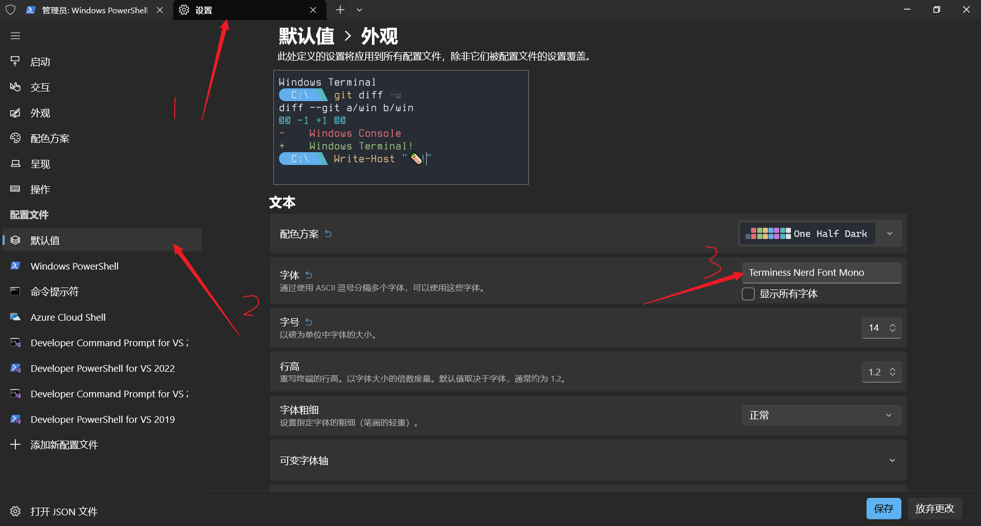Click the 行高 value field showing 1.2

click(x=874, y=372)
